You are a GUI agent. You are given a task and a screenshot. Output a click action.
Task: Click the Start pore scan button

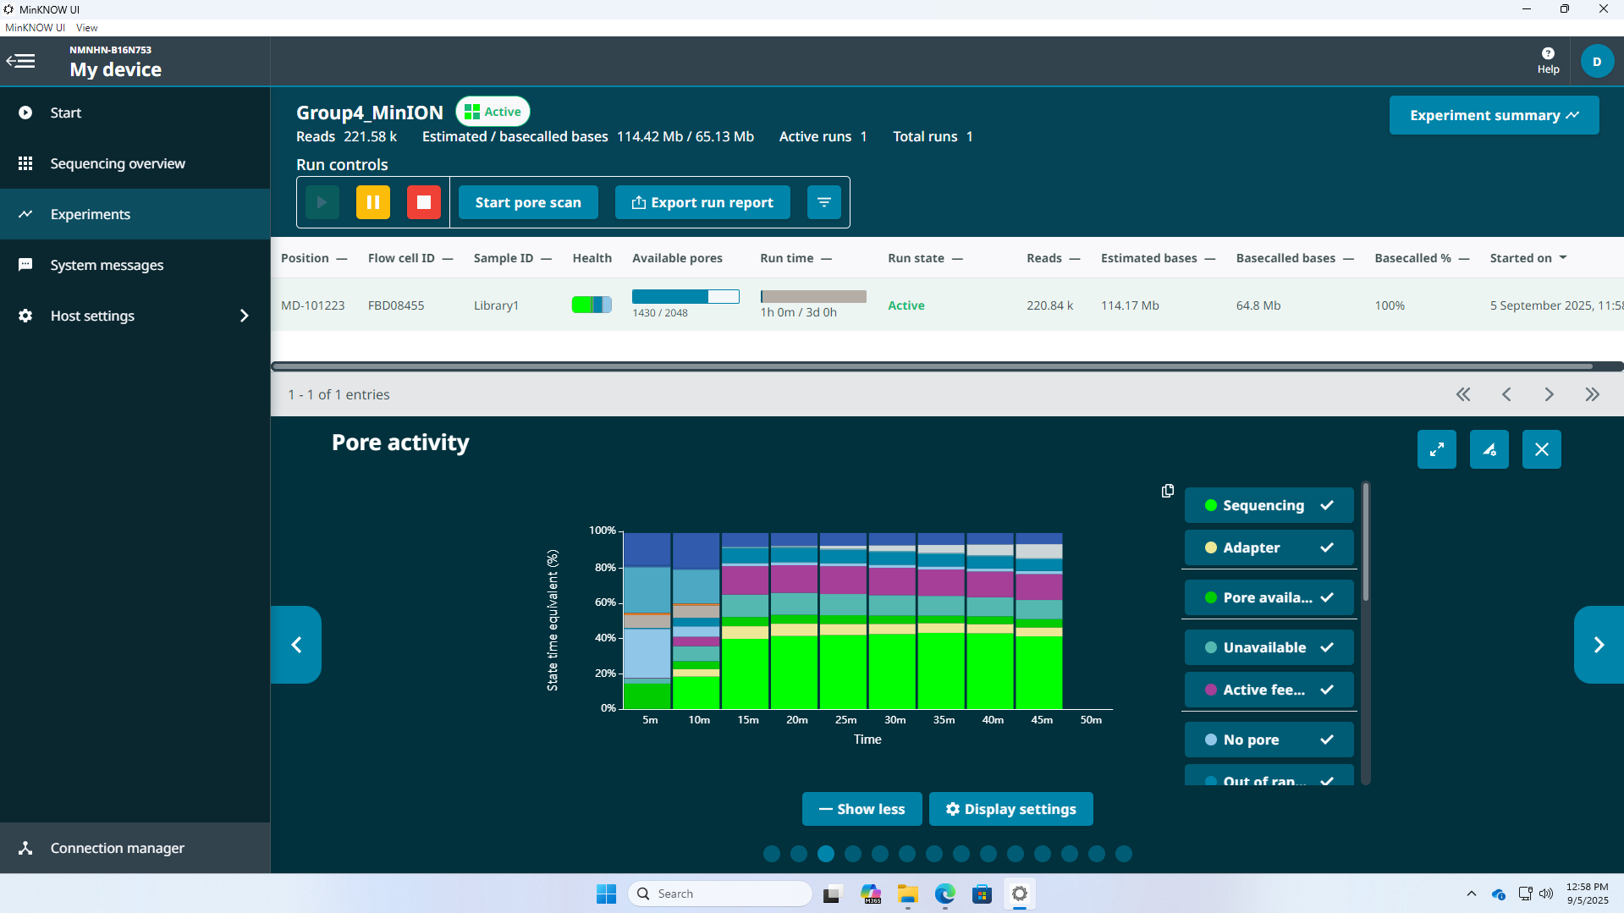tap(528, 202)
